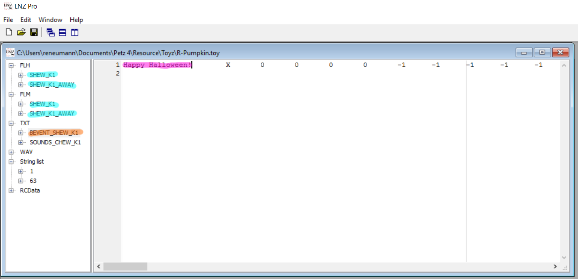Click the editor's vertical scrollbar up arrow
Image resolution: width=578 pixels, height=279 pixels.
coord(564,65)
